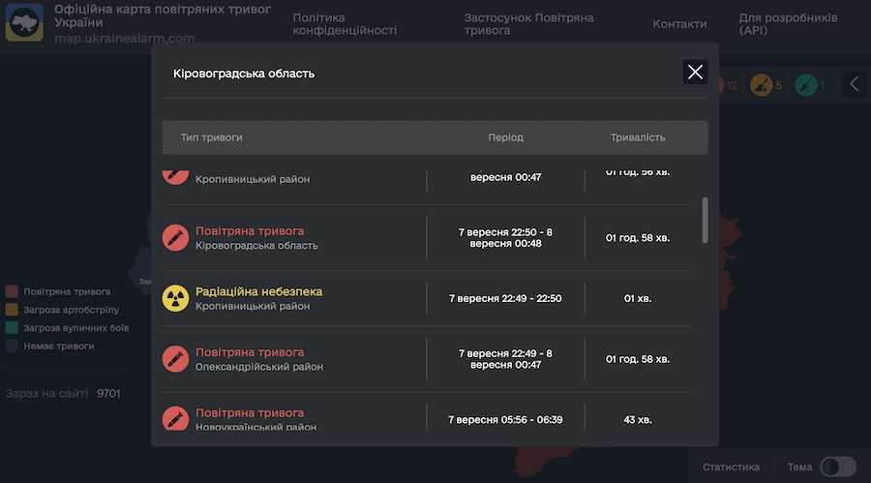This screenshot has height=483, width=871.
Task: Open Для розробників (API) page
Action: [x=788, y=24]
